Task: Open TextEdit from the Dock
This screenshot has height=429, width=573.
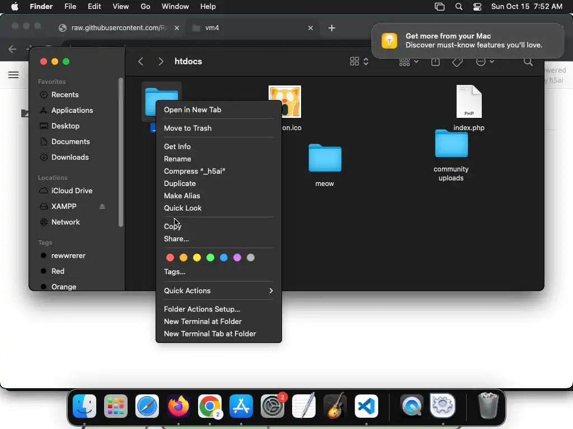Action: tap(304, 406)
